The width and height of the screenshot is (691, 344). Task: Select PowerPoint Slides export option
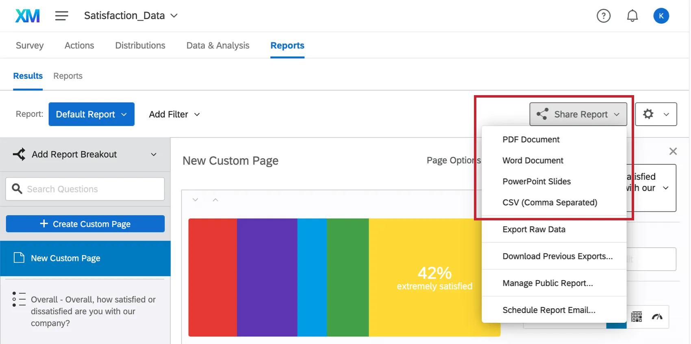537,181
